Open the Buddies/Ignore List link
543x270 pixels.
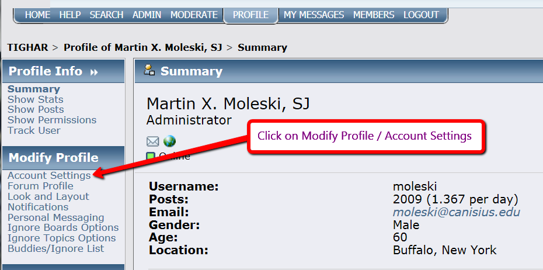(x=56, y=248)
